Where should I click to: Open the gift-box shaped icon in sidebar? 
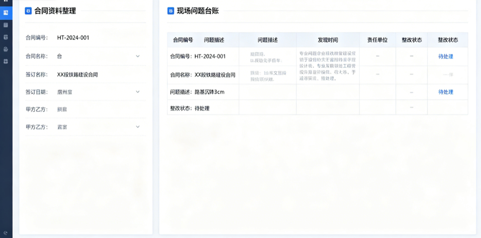5,61
